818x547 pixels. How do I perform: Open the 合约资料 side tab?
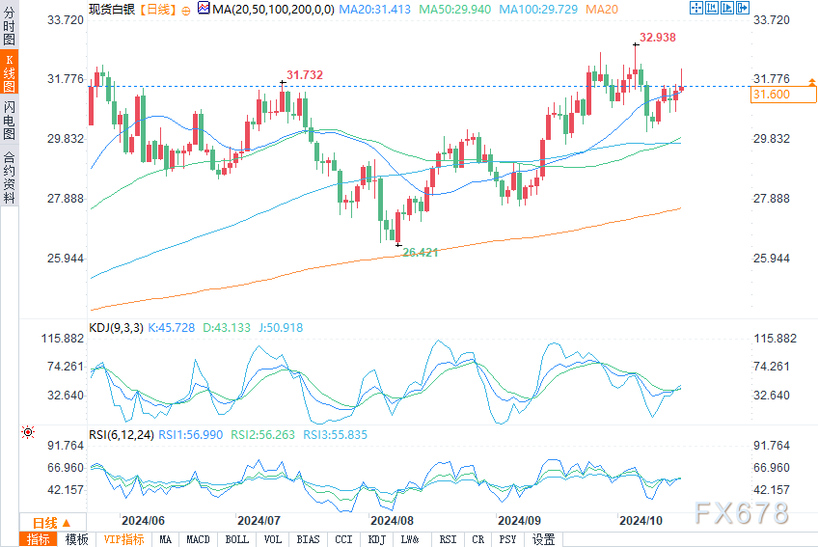click(9, 176)
